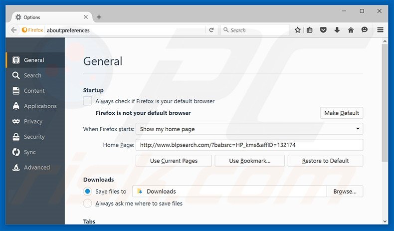
Task: Select the Options tab
Action: (51, 17)
